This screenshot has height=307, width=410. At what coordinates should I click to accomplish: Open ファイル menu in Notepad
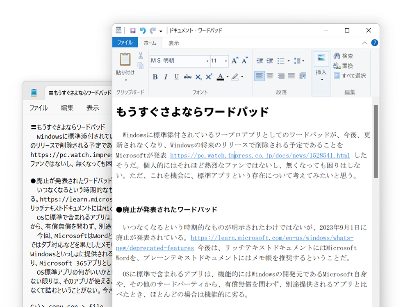(x=39, y=108)
